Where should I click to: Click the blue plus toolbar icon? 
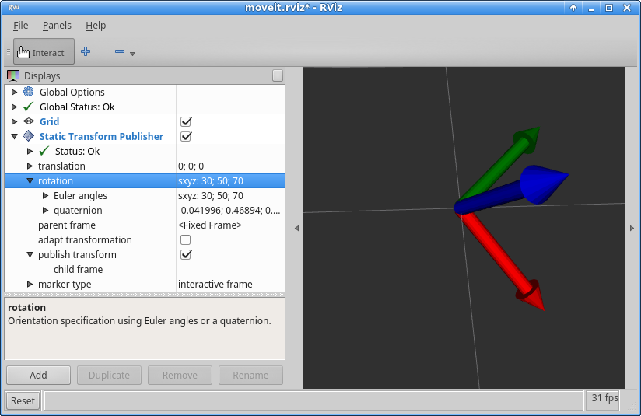click(x=86, y=51)
